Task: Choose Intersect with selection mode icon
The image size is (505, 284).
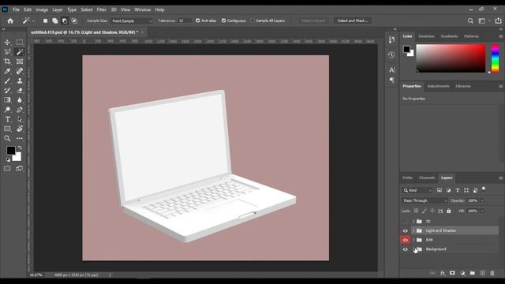Action: [x=74, y=21]
